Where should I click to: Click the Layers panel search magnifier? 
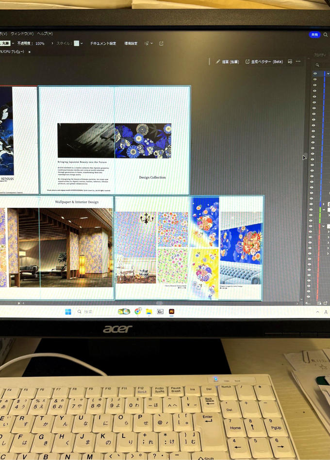coord(317,65)
